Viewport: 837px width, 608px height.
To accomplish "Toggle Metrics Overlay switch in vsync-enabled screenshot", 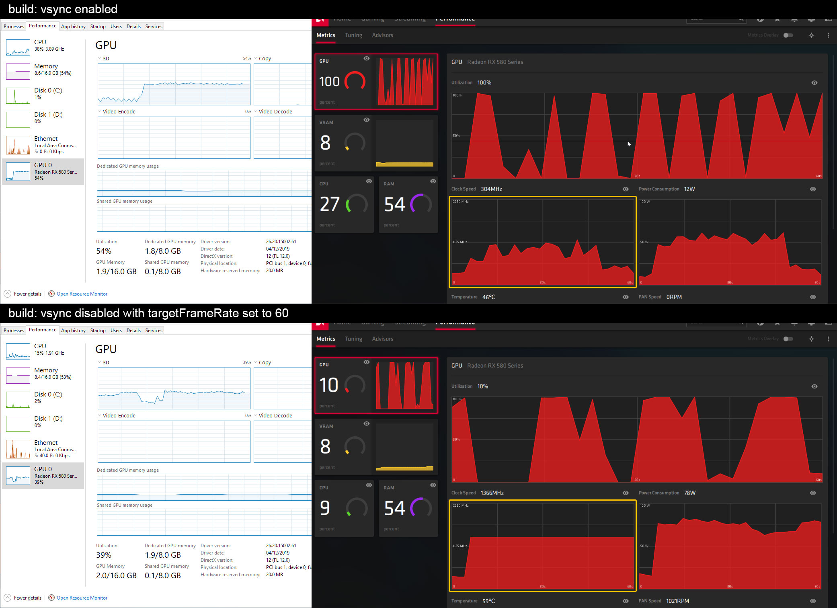I will point(788,35).
